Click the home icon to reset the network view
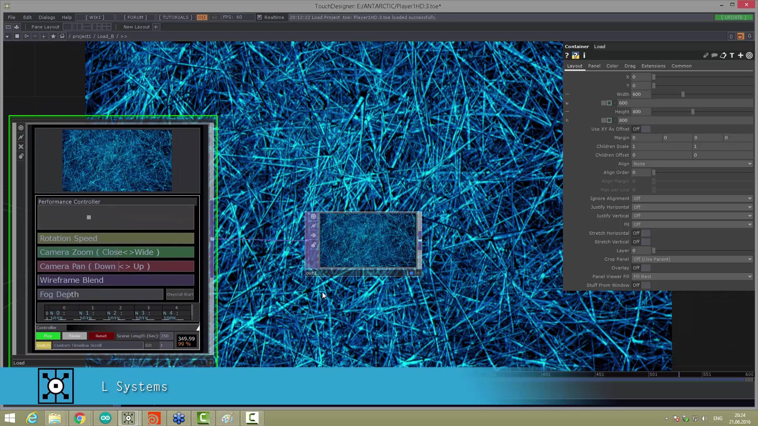The width and height of the screenshot is (758, 426). (x=62, y=36)
